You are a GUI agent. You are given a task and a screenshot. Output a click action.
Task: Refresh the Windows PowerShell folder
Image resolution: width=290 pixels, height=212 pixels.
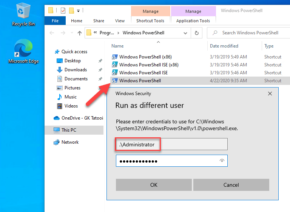(197, 33)
